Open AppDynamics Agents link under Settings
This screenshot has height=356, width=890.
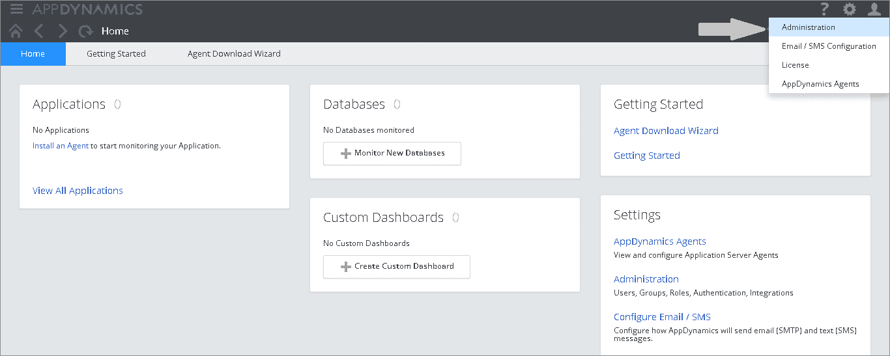click(660, 241)
